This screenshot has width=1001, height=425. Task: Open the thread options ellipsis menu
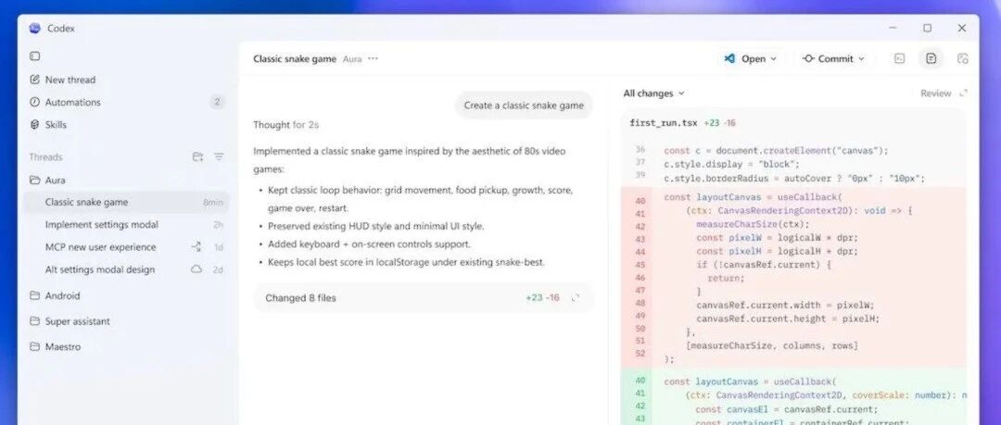[373, 58]
